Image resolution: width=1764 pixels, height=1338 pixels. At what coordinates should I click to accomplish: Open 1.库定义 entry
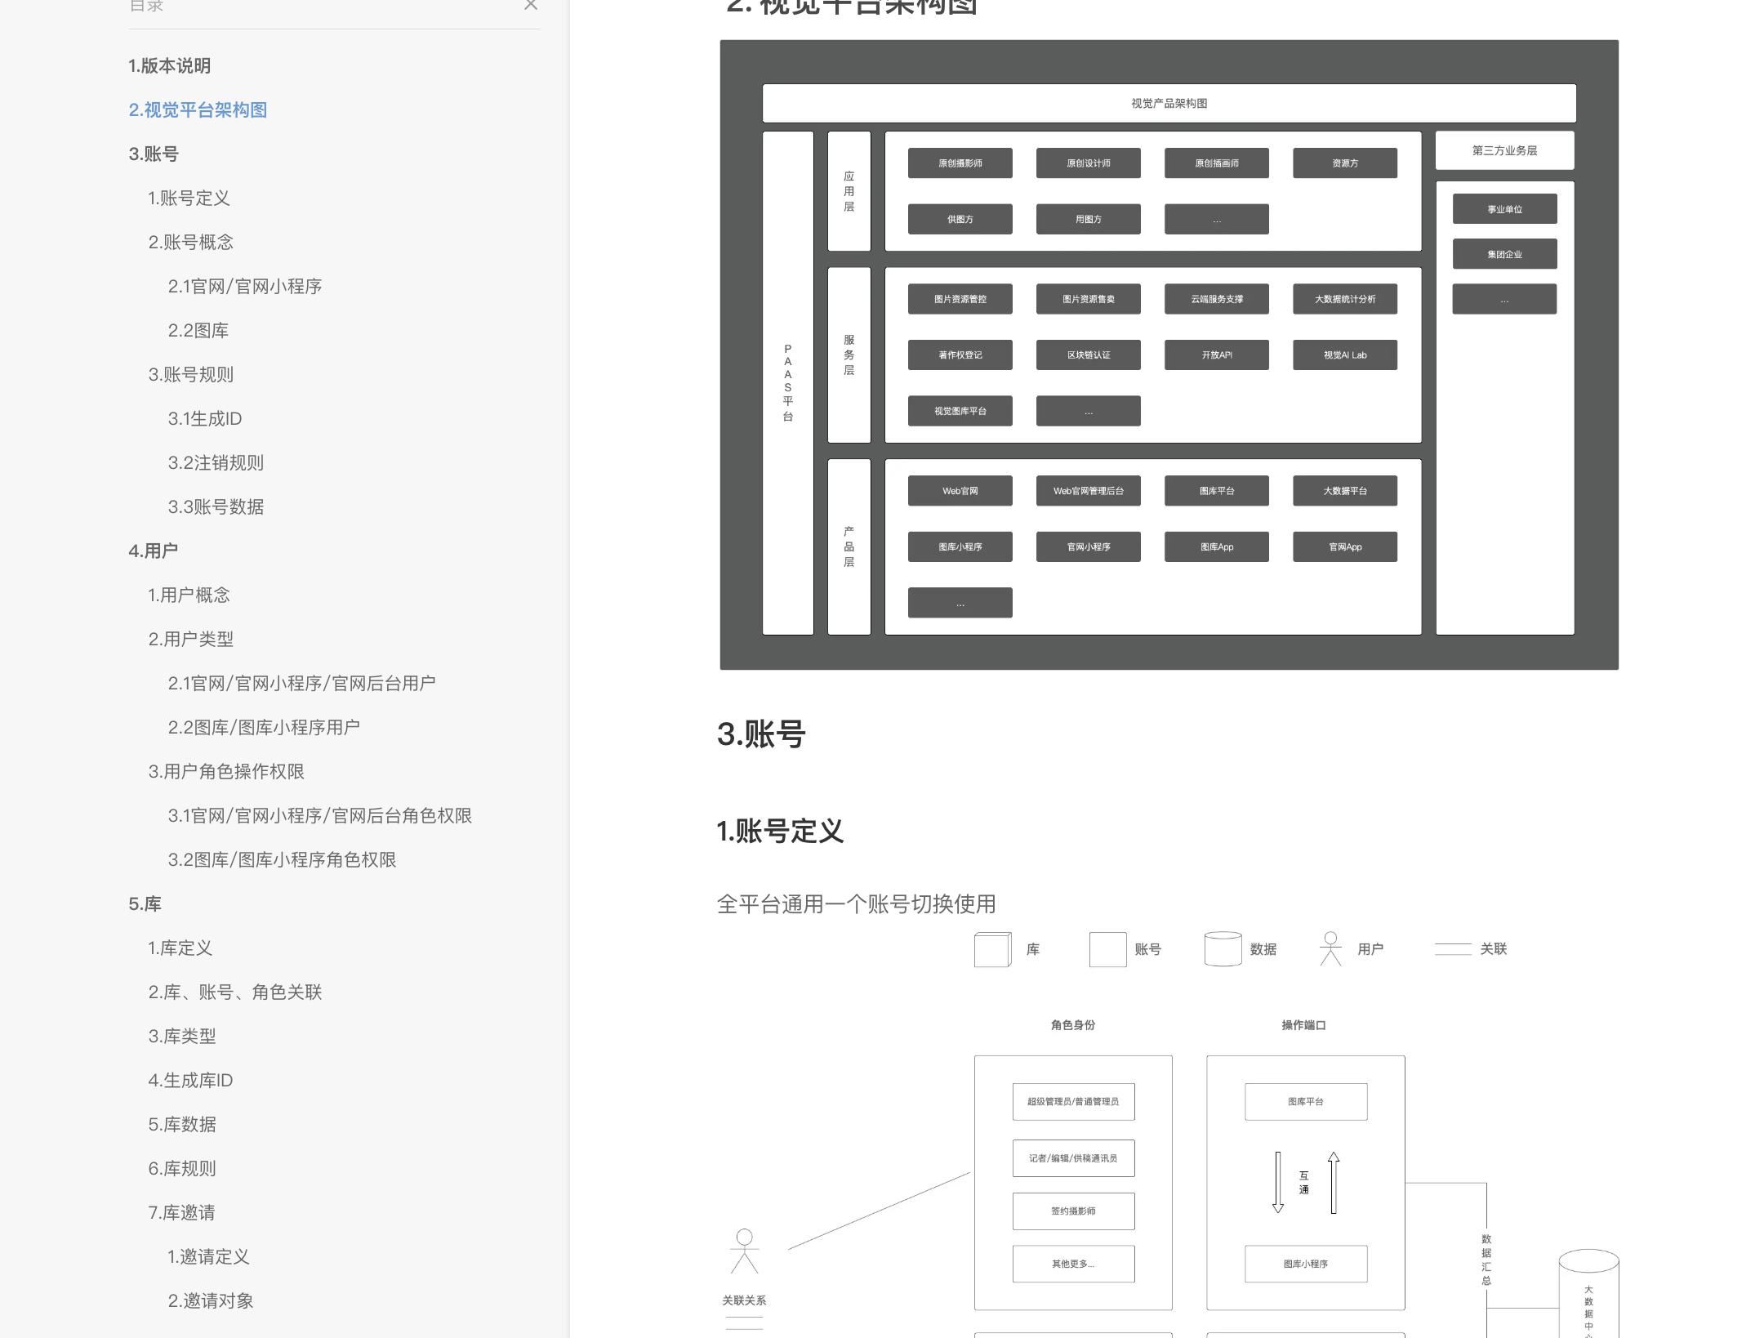tap(180, 948)
